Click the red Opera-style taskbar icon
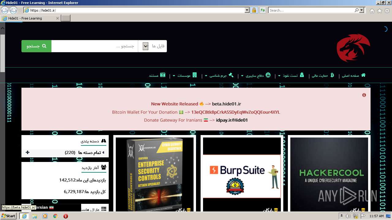This screenshot has height=220, width=392. tap(66, 216)
